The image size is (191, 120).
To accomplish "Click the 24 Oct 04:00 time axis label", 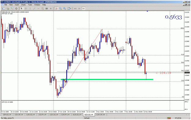I will click(x=53, y=112).
